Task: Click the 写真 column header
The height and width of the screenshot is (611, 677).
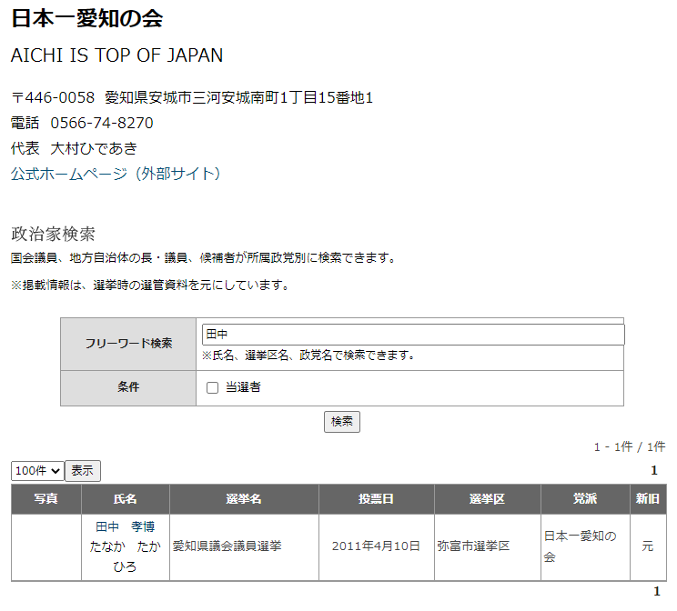Action: 45,499
